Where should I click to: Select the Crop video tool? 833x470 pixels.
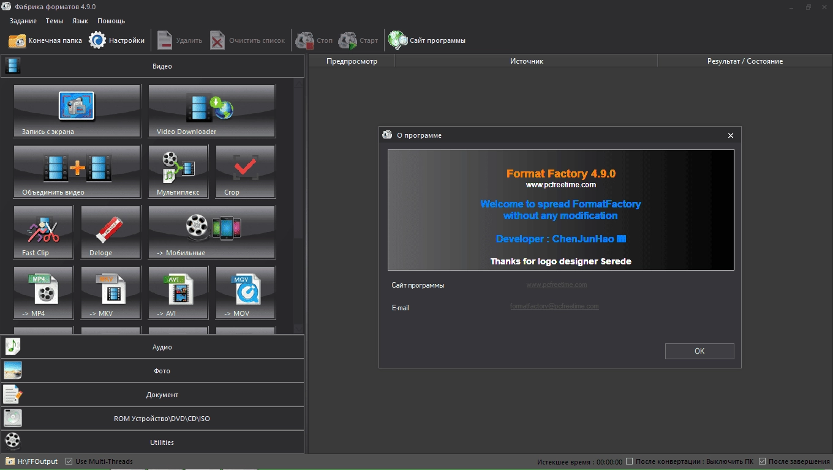click(x=246, y=171)
